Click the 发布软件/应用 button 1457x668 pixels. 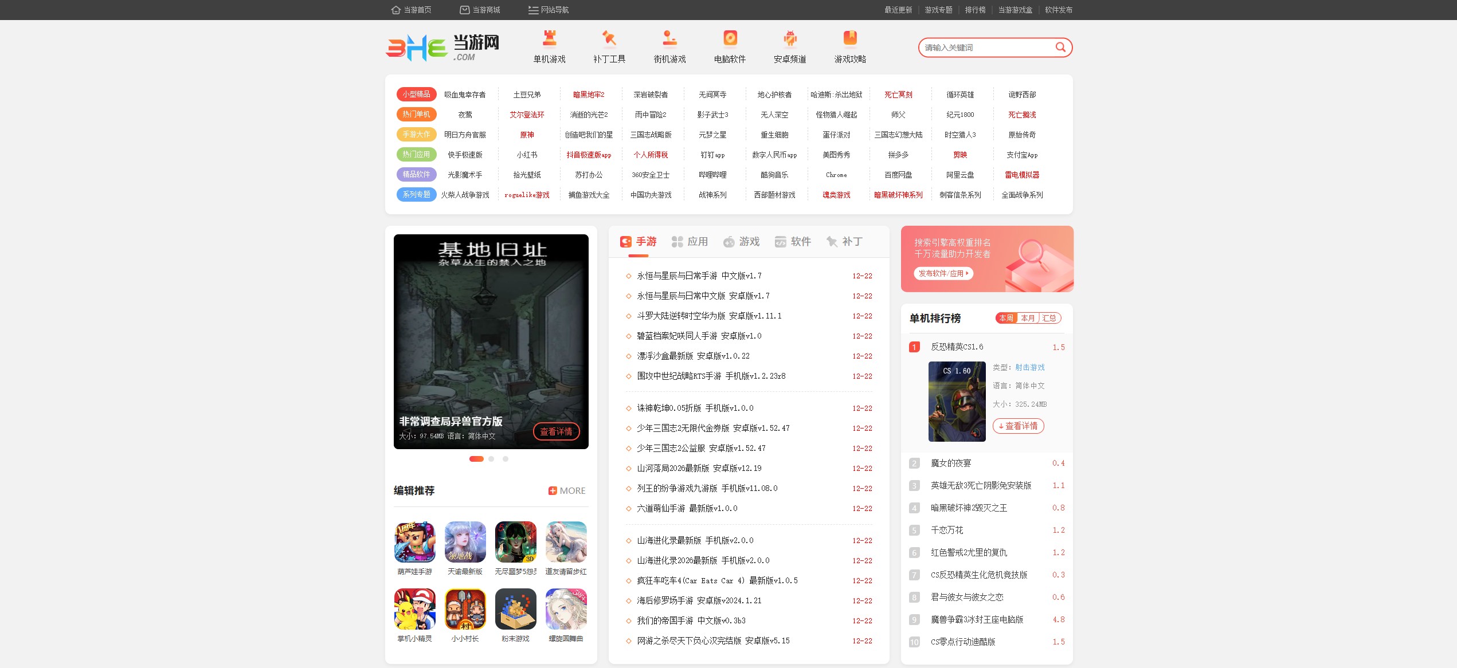coord(943,273)
